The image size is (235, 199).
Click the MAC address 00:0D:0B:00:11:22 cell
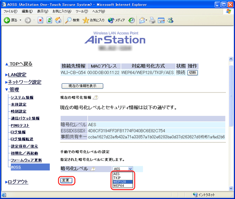click(x=103, y=73)
